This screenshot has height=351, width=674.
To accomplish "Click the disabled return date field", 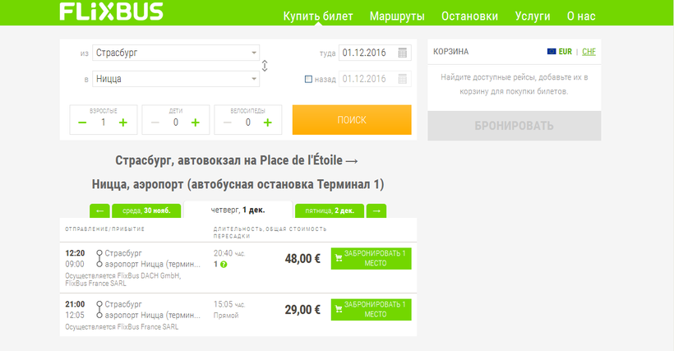I will click(375, 79).
